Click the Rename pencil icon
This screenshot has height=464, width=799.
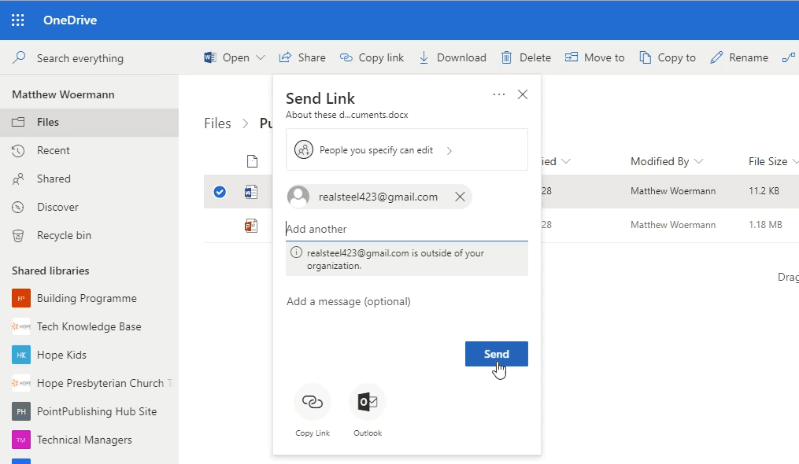tap(716, 57)
